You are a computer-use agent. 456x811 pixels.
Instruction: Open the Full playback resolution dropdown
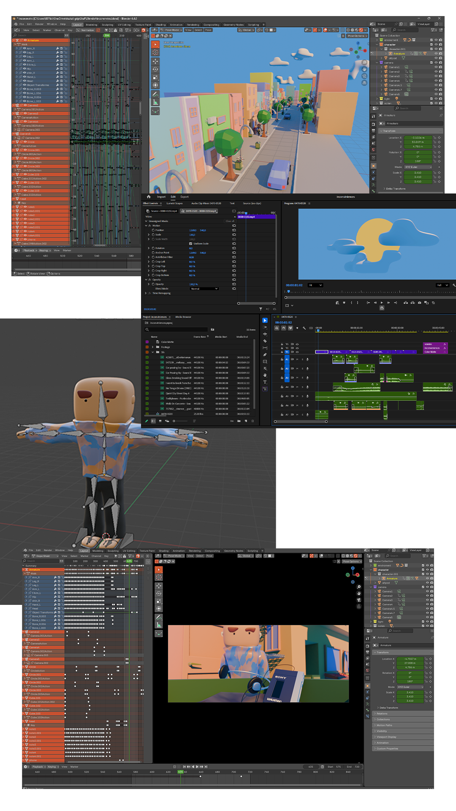click(x=442, y=285)
